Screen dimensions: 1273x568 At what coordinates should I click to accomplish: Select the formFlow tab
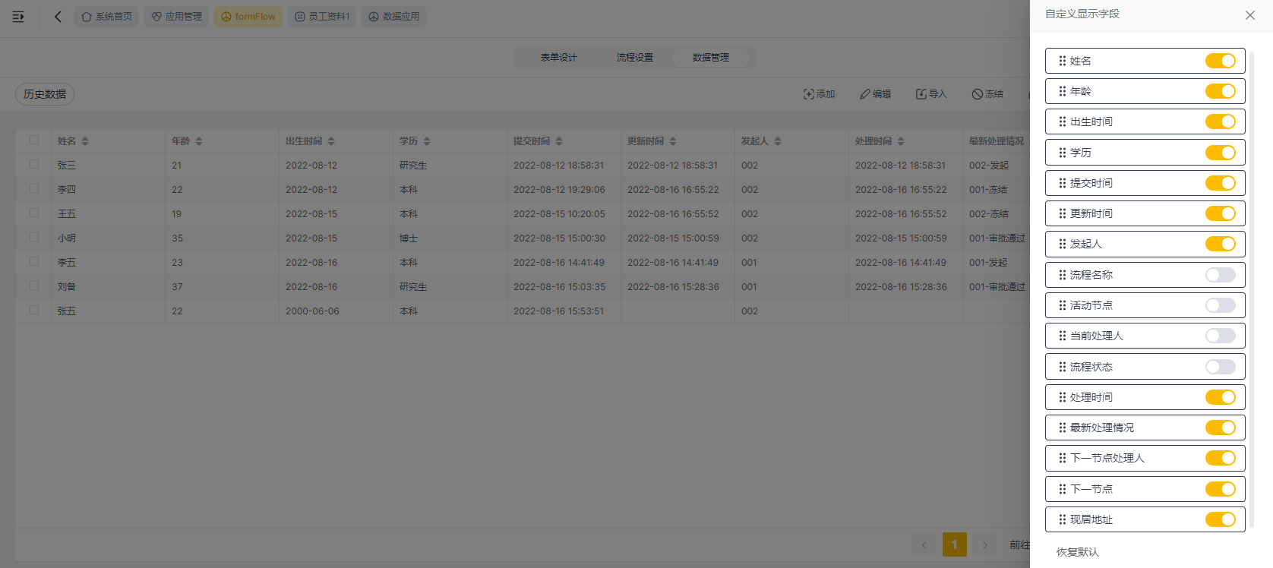248,17
